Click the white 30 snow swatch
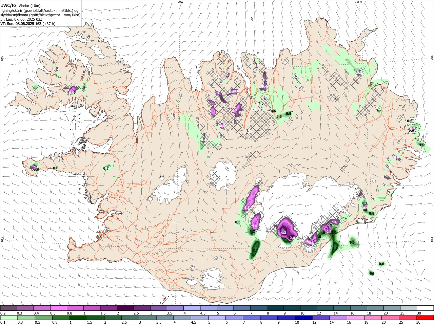This screenshot has width=434, height=325. point(425,308)
